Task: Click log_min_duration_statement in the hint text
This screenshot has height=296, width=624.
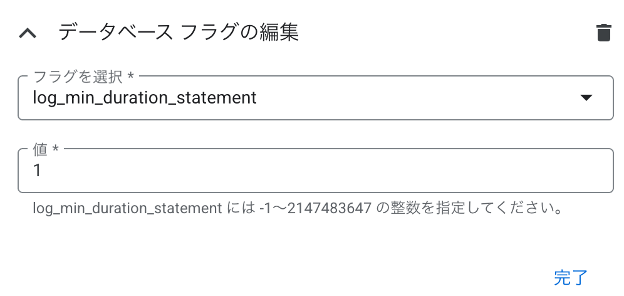Action: [x=127, y=208]
